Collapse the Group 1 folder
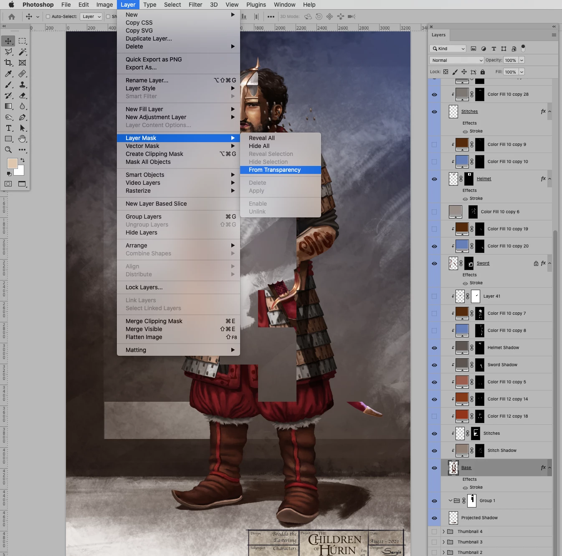The height and width of the screenshot is (556, 562). [x=450, y=500]
